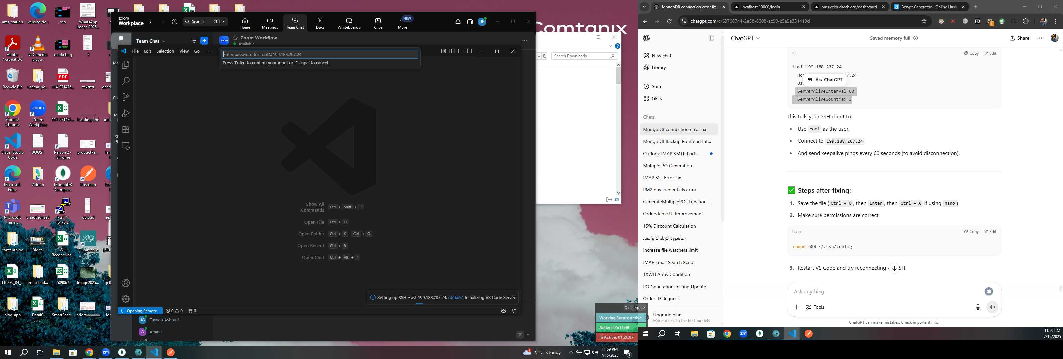Open the Edit menu in VS Code
Screen dimensions: 1063x359
(147, 51)
